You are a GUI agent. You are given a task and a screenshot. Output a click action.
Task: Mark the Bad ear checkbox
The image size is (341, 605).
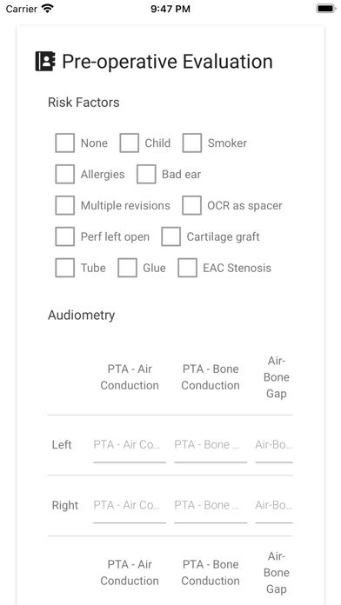pos(146,175)
